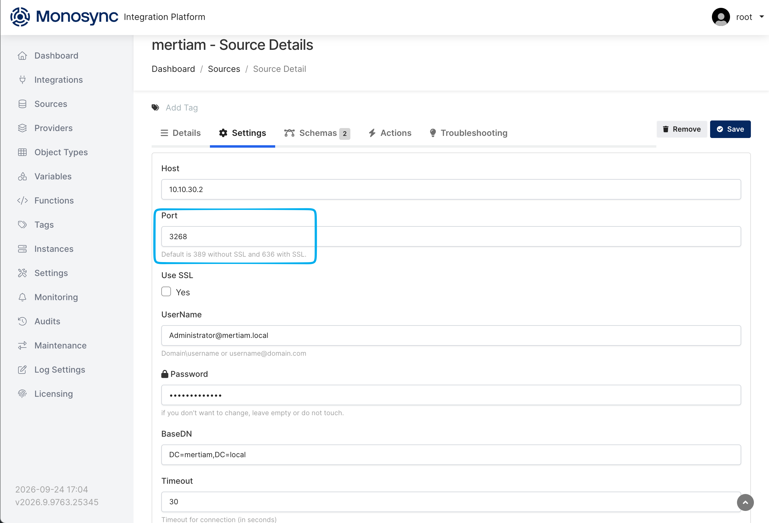
Task: Click the root user avatar
Action: [x=721, y=17]
